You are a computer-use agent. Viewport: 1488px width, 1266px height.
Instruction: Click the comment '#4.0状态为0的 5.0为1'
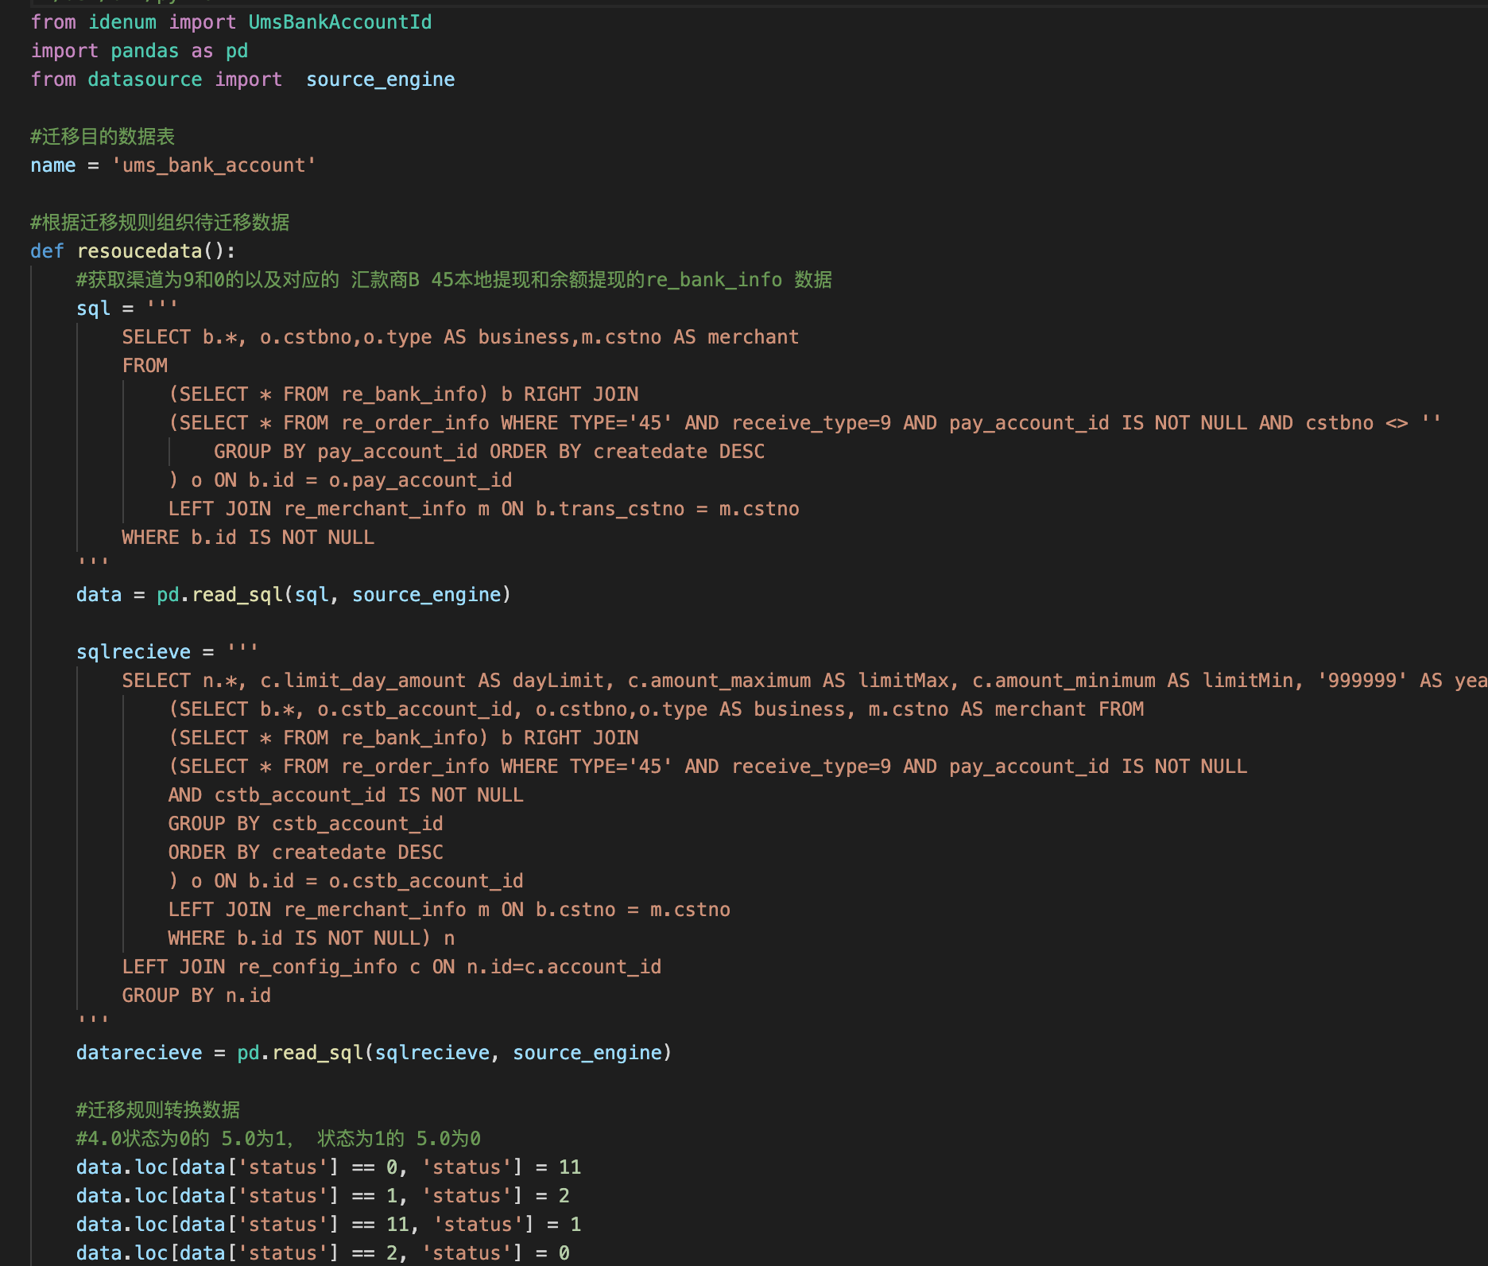tap(278, 1139)
